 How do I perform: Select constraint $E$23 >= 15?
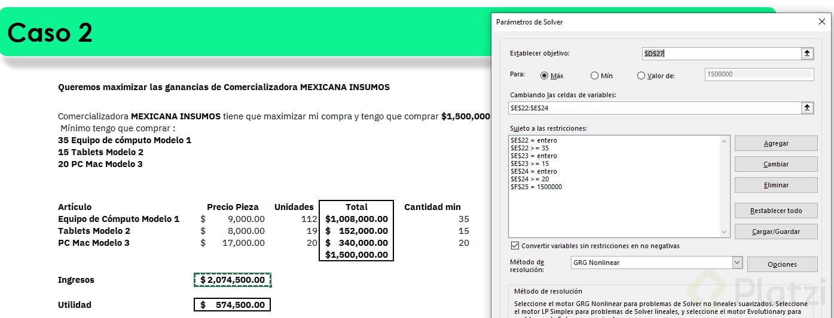[x=530, y=163]
